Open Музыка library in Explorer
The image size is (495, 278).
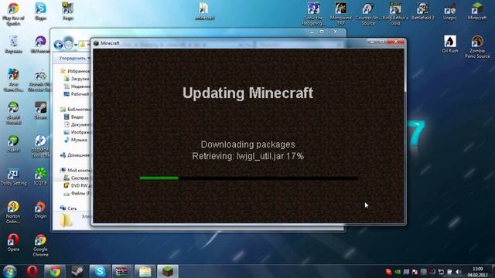(75, 140)
